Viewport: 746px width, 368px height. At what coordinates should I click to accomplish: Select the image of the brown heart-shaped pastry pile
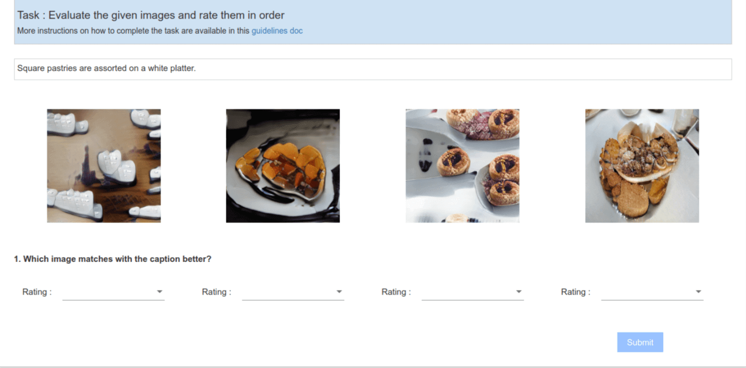click(642, 166)
